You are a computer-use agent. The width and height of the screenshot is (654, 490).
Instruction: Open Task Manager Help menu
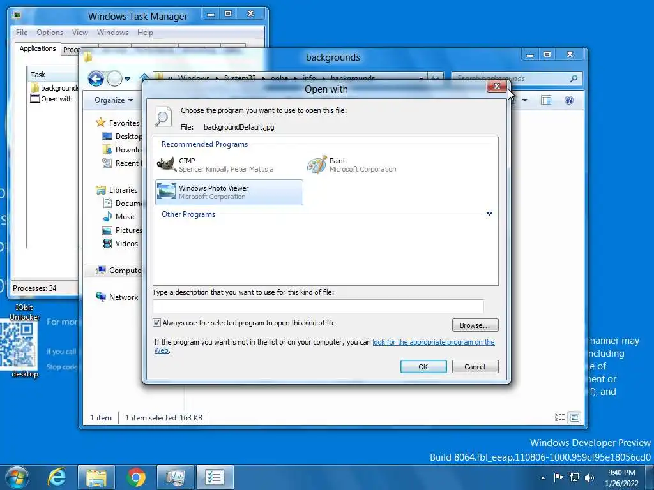(x=145, y=33)
